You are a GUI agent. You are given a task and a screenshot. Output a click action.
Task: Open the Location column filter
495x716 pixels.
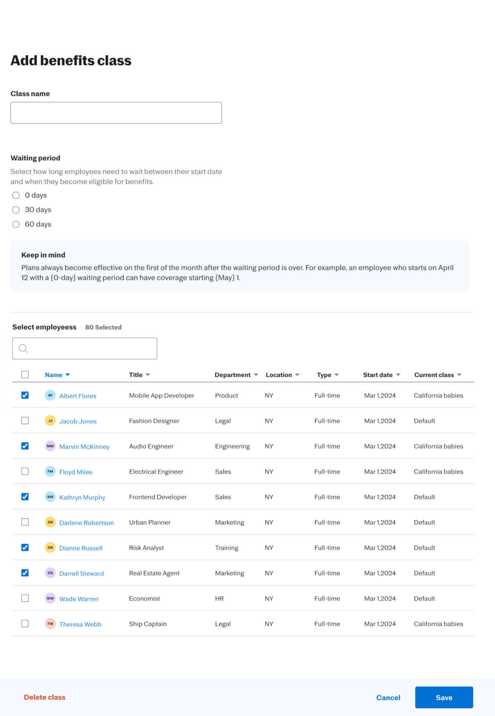(x=297, y=375)
